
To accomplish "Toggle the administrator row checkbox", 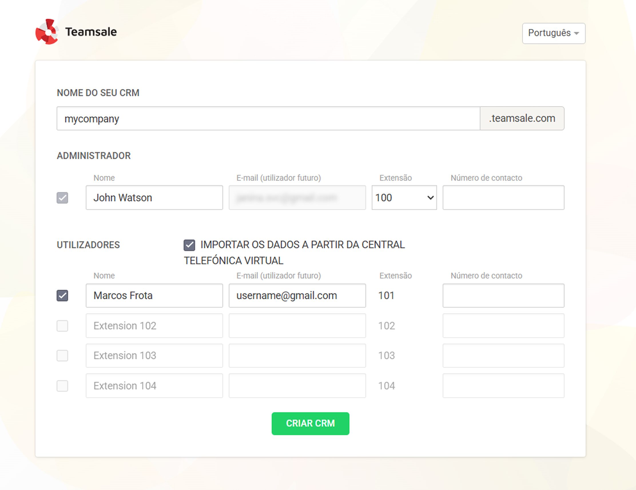I will coord(62,198).
